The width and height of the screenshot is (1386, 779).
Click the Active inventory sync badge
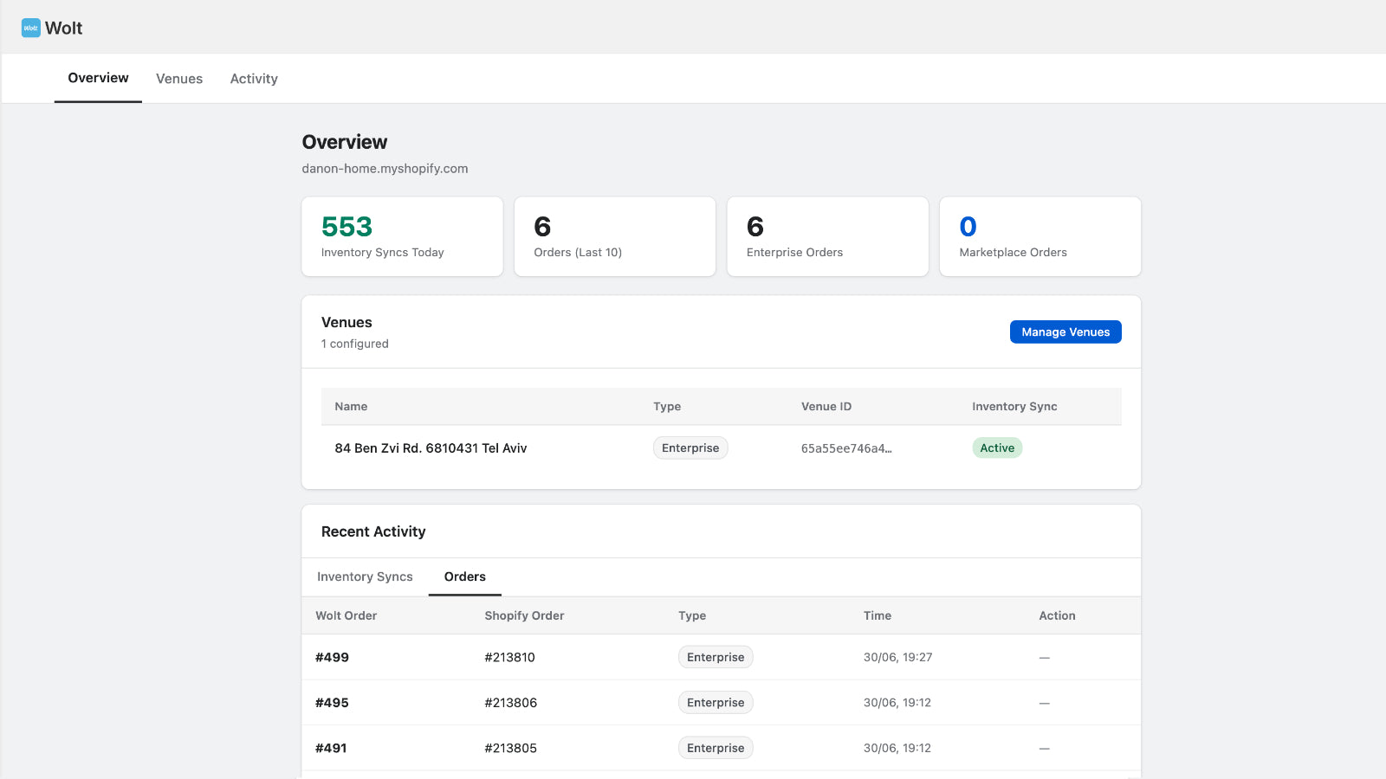pos(997,448)
